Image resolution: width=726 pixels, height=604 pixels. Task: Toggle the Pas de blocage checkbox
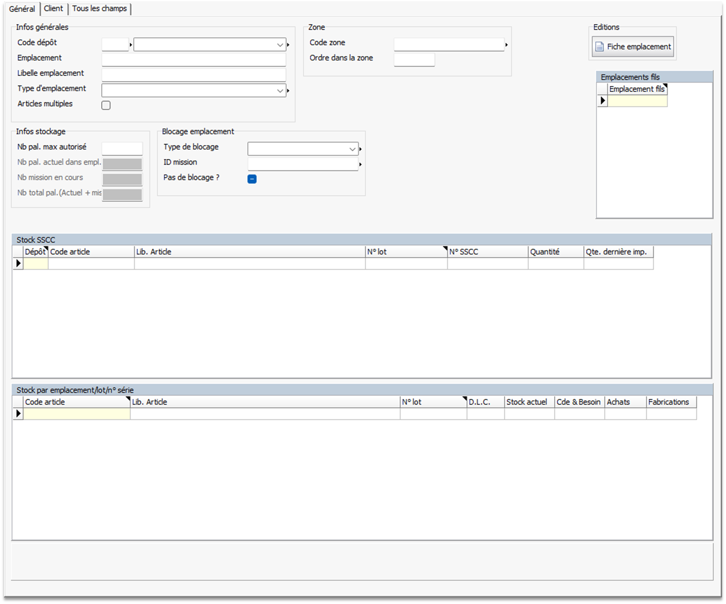point(252,179)
